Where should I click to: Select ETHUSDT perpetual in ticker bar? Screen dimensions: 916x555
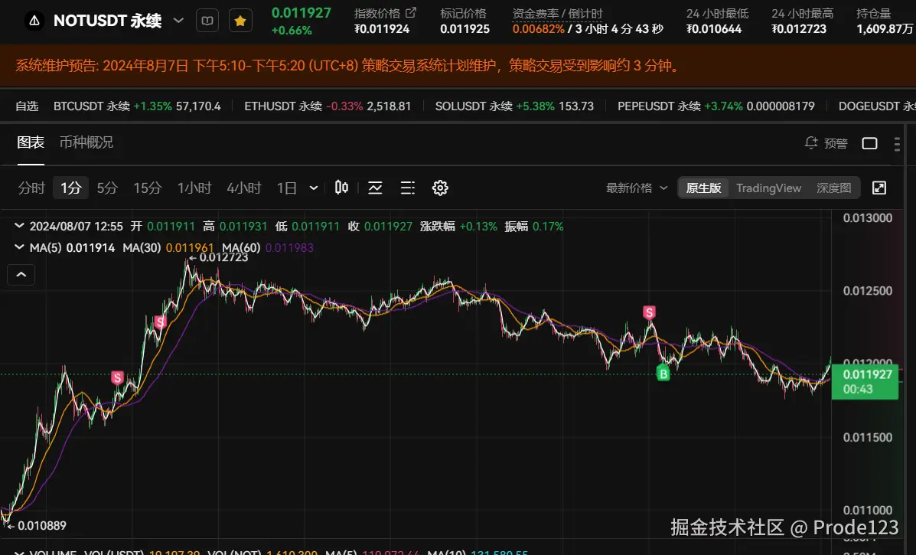pos(328,106)
